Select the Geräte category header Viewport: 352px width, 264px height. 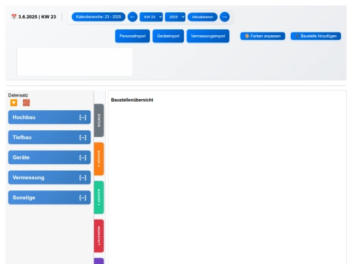(50, 157)
